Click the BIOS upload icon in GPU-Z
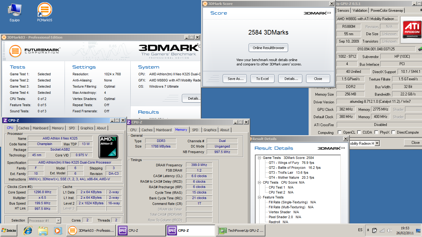 pyautogui.click(x=420, y=49)
